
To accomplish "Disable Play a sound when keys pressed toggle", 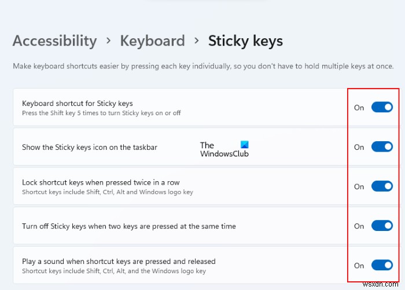I will pyautogui.click(x=382, y=265).
